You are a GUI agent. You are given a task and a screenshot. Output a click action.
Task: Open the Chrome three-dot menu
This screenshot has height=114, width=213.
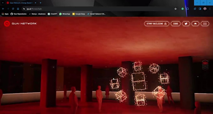pyautogui.click(x=210, y=9)
